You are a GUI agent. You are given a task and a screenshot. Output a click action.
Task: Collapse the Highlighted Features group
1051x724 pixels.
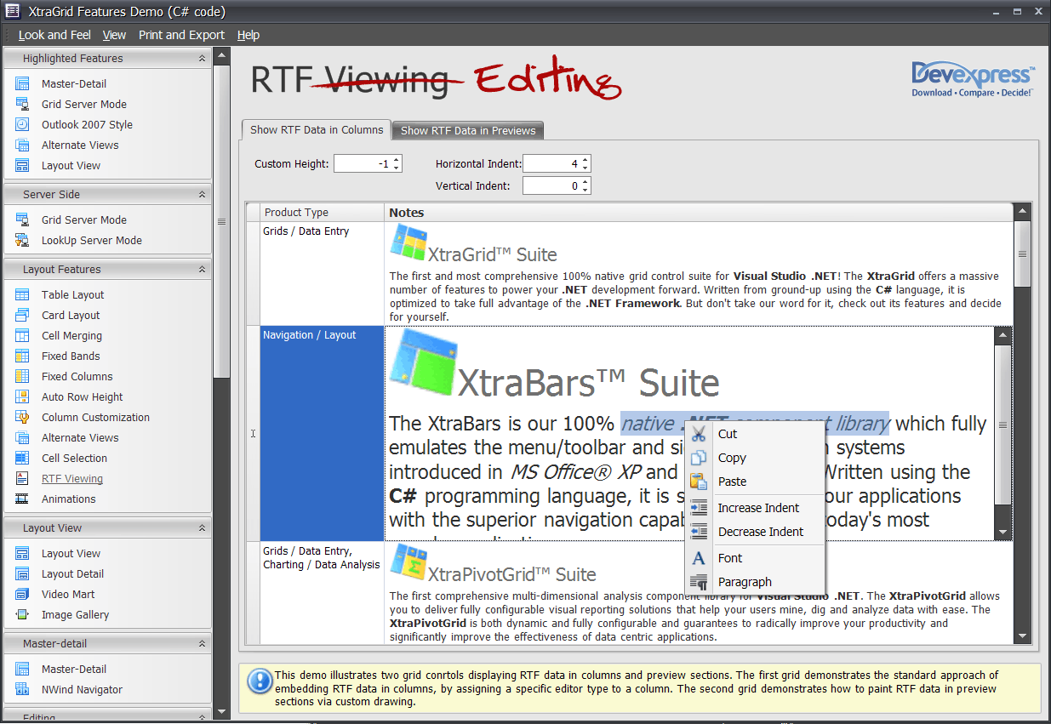(202, 58)
